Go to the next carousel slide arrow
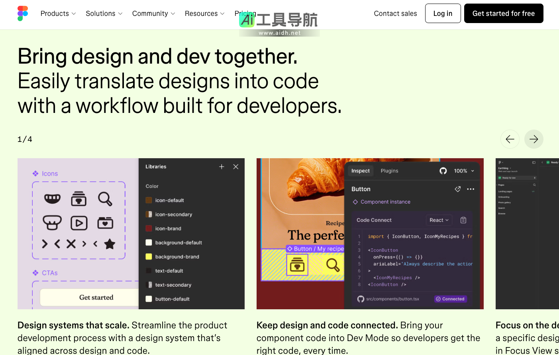Viewport: 559px width, 355px height. [x=534, y=139]
